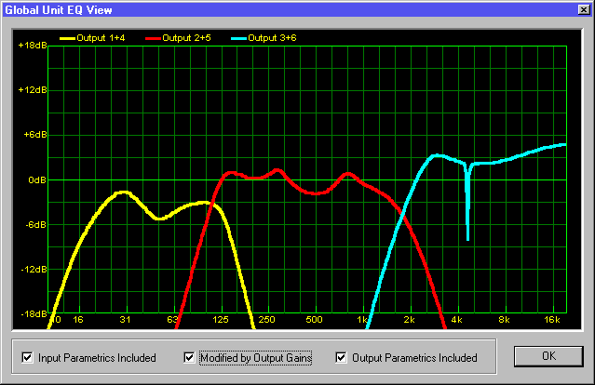Click the -12dB axis label
Viewport: 595px width, 385px height.
33,270
